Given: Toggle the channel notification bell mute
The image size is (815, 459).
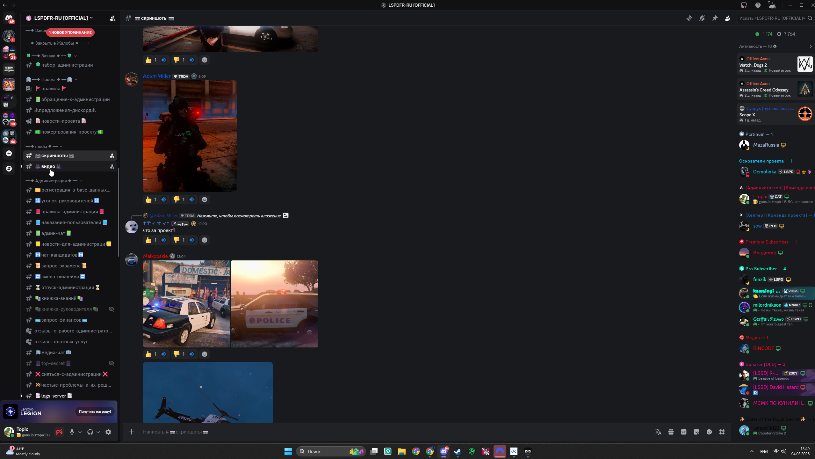Looking at the screenshot, I should (702, 18).
